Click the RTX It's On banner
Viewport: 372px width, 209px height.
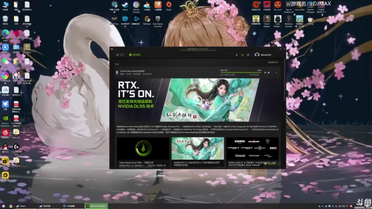tap(198, 100)
